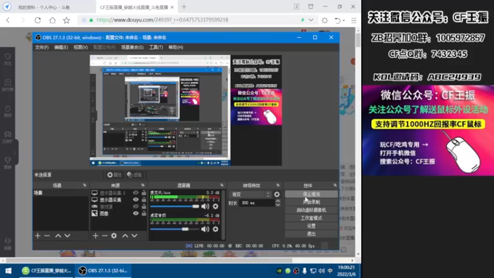This screenshot has width=494, height=278.
Task: Add a new scene with the plus icon in the Scenes (场景) panel
Action: click(38, 236)
